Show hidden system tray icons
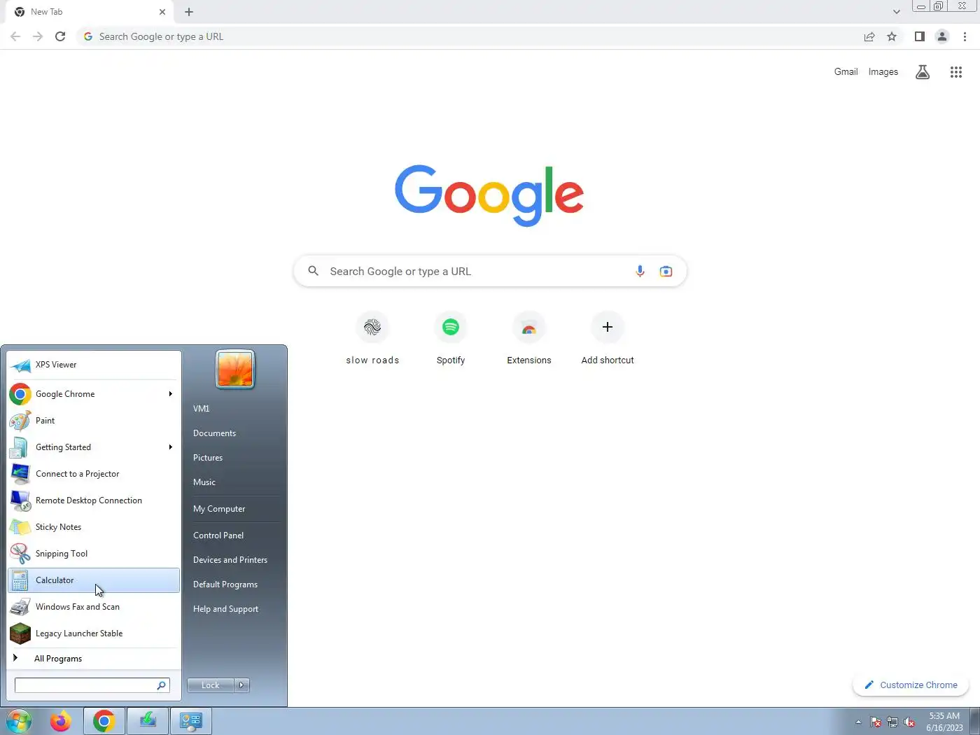 click(x=858, y=722)
